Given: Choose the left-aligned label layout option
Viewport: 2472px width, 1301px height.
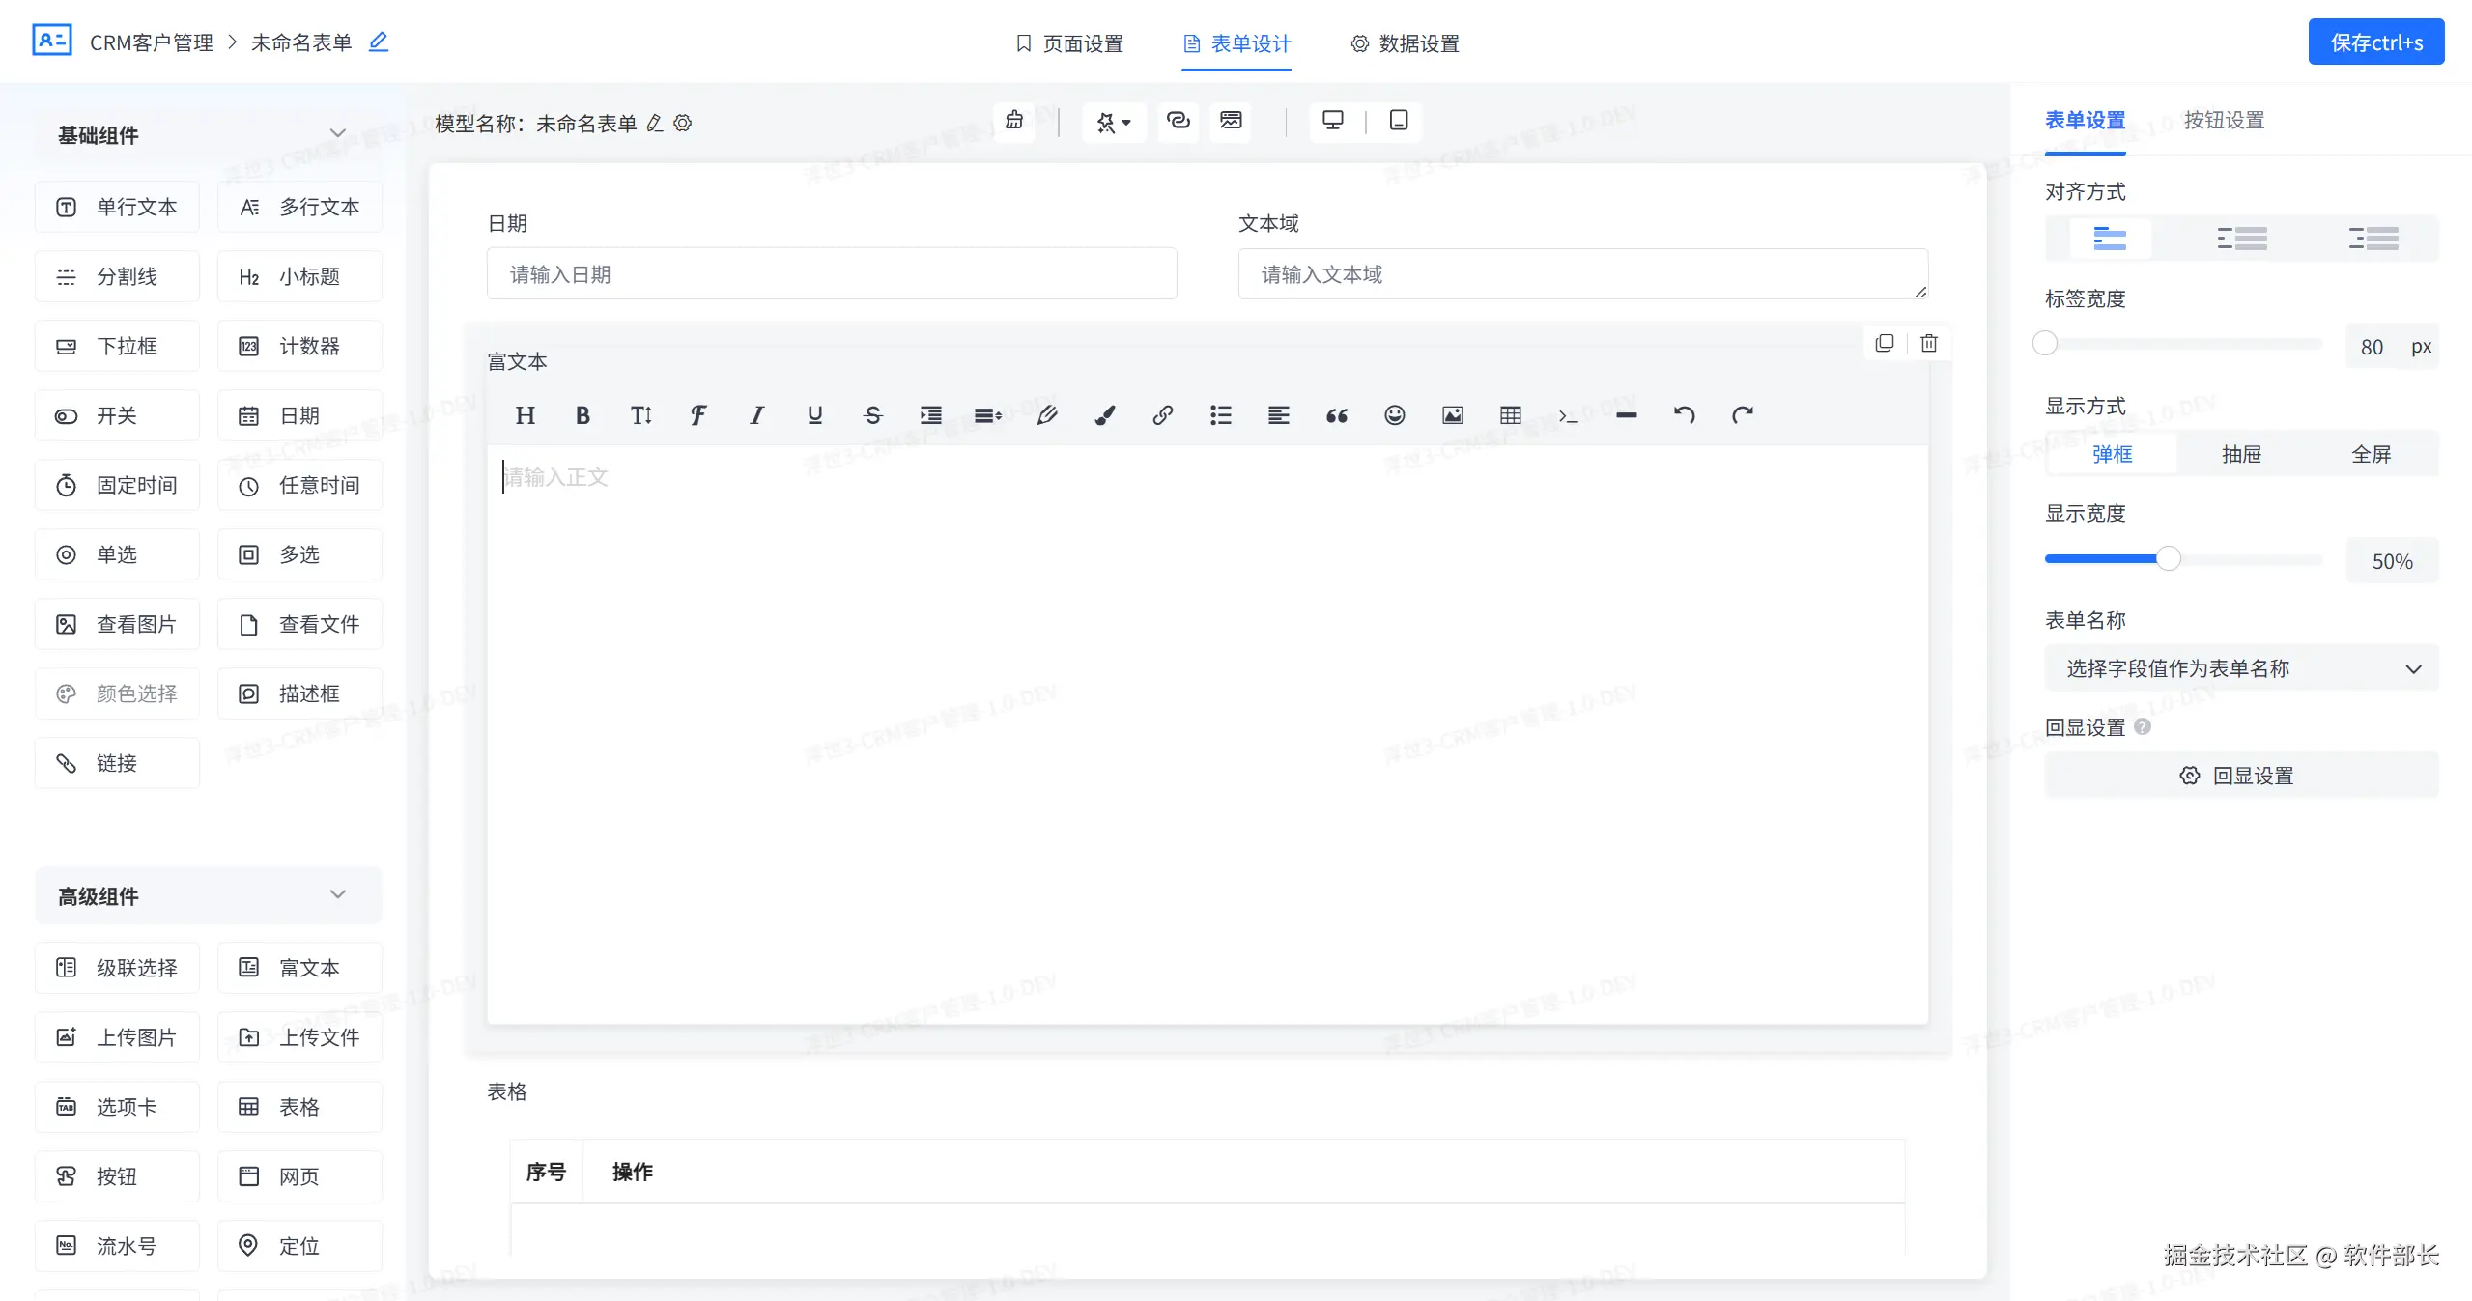Looking at the screenshot, I should (x=2241, y=239).
